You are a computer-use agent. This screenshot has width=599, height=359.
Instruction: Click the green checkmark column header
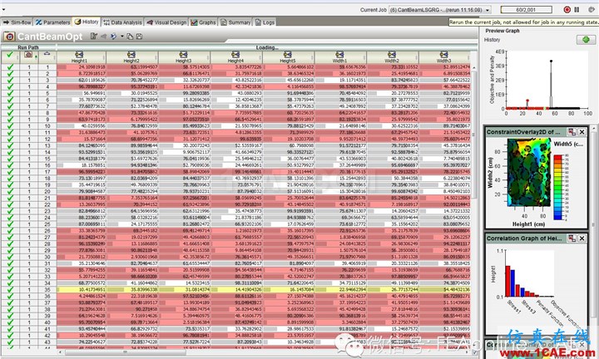pos(10,55)
